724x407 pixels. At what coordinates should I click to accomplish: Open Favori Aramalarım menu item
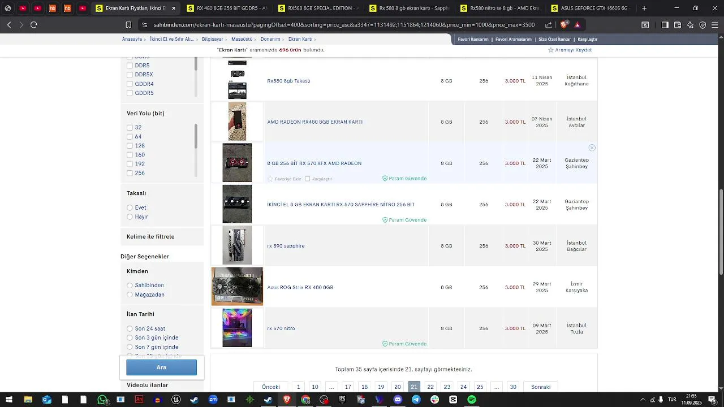[514, 39]
